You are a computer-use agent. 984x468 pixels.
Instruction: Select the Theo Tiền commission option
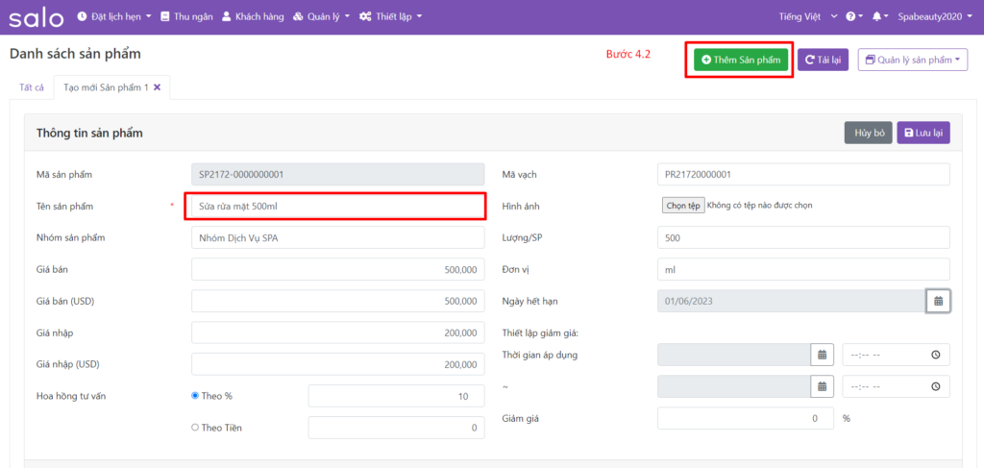196,428
